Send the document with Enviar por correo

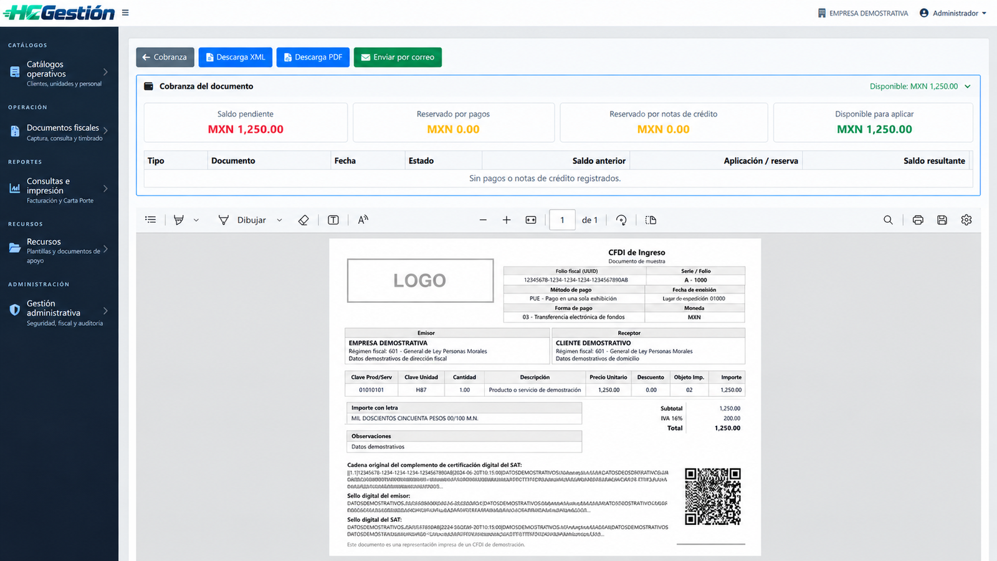pos(398,57)
